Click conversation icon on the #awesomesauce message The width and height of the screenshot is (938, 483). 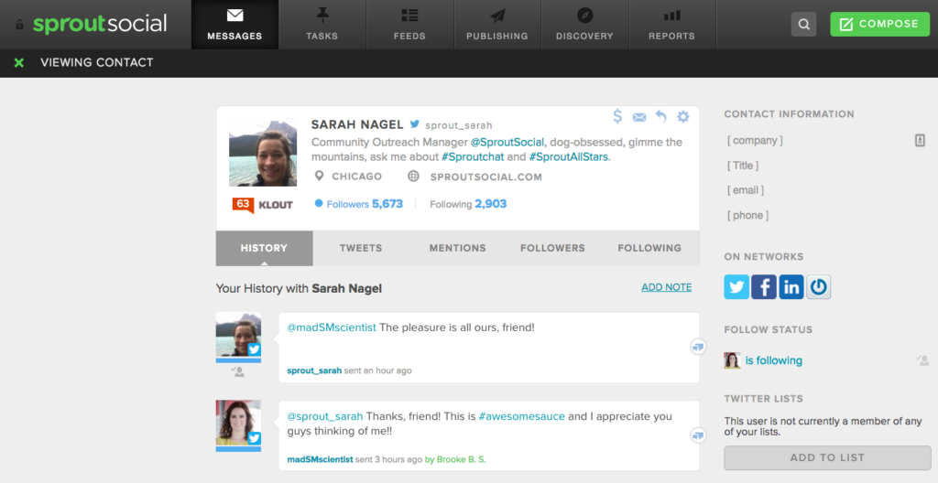698,435
